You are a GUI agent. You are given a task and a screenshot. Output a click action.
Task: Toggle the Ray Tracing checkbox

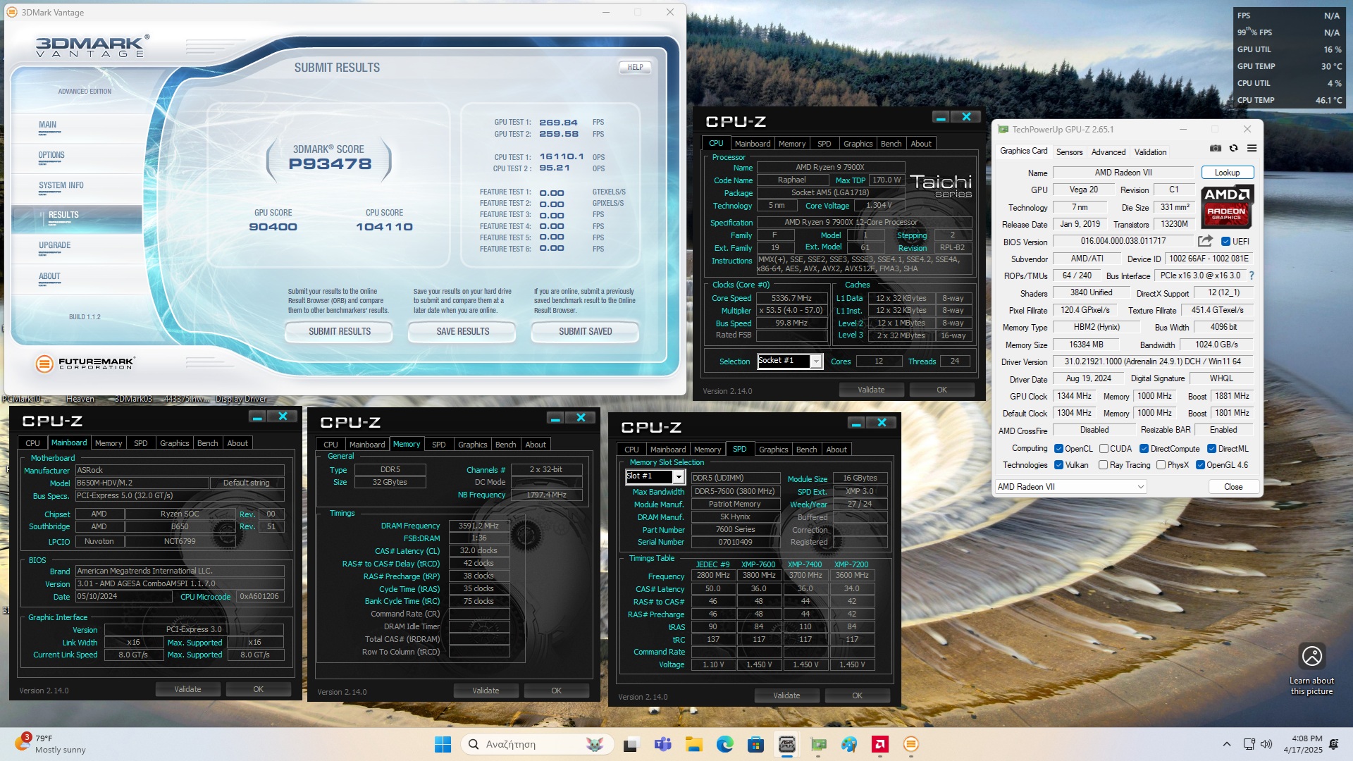(x=1103, y=465)
